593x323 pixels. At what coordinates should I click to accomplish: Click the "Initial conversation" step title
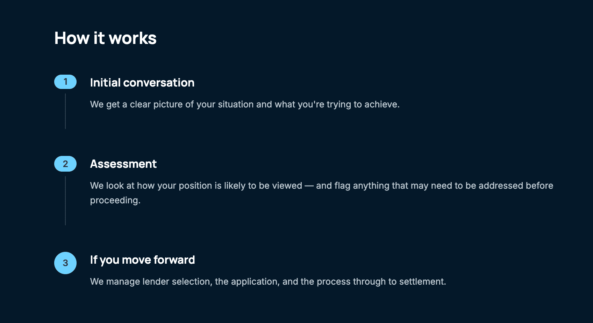pos(142,83)
